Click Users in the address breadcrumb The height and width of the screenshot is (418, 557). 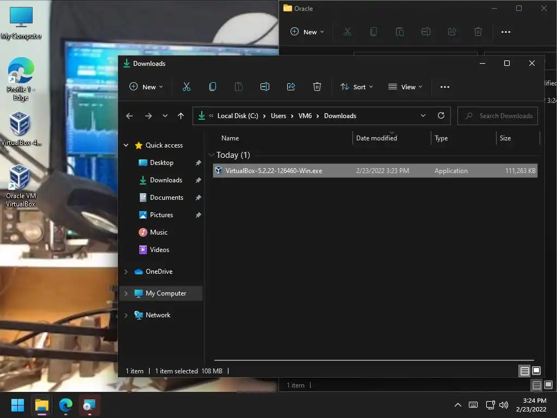278,116
